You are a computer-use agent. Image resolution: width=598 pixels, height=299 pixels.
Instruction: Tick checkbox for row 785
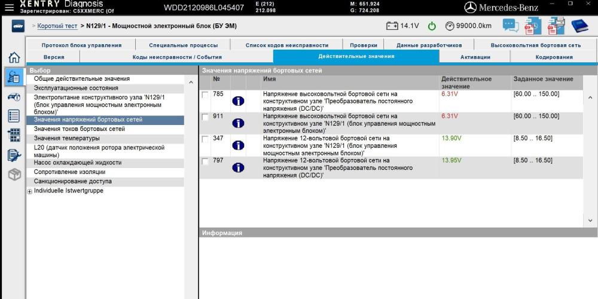click(x=205, y=95)
